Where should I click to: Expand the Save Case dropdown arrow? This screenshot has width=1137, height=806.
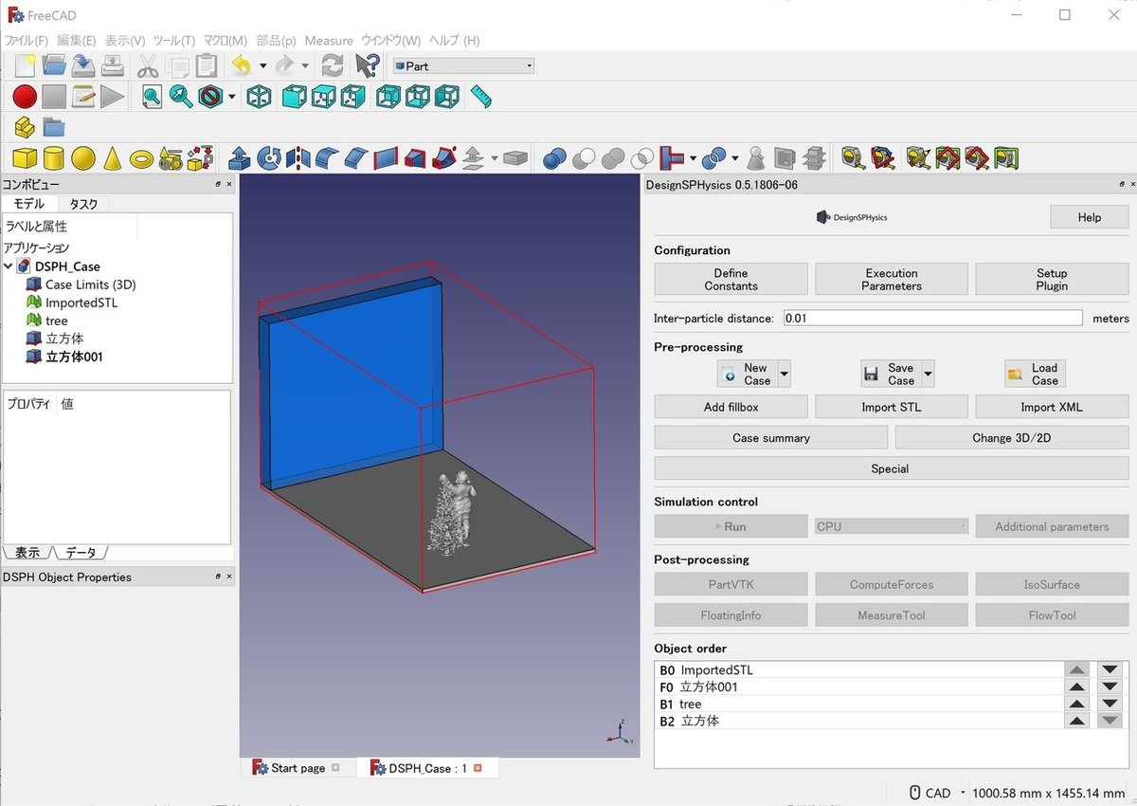[x=928, y=375]
